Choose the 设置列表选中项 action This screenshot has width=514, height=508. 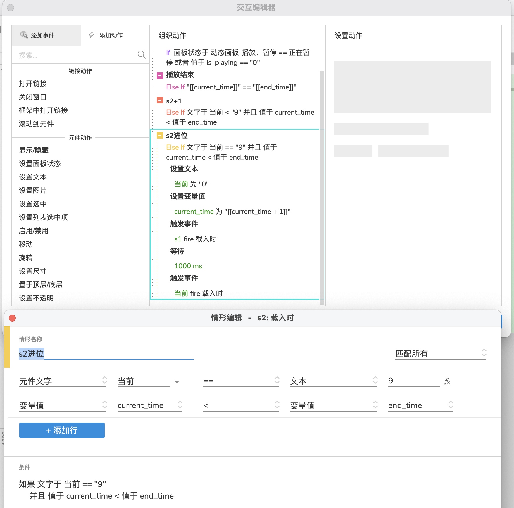(43, 217)
